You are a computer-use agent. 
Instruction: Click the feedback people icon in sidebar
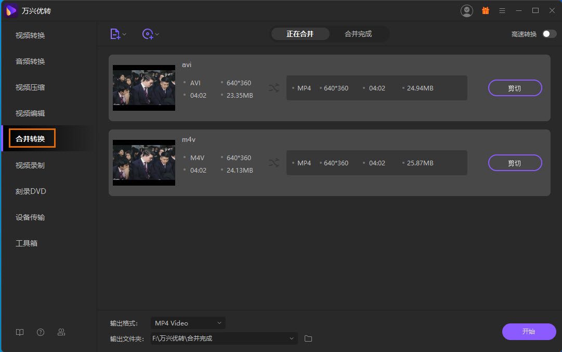coord(61,332)
